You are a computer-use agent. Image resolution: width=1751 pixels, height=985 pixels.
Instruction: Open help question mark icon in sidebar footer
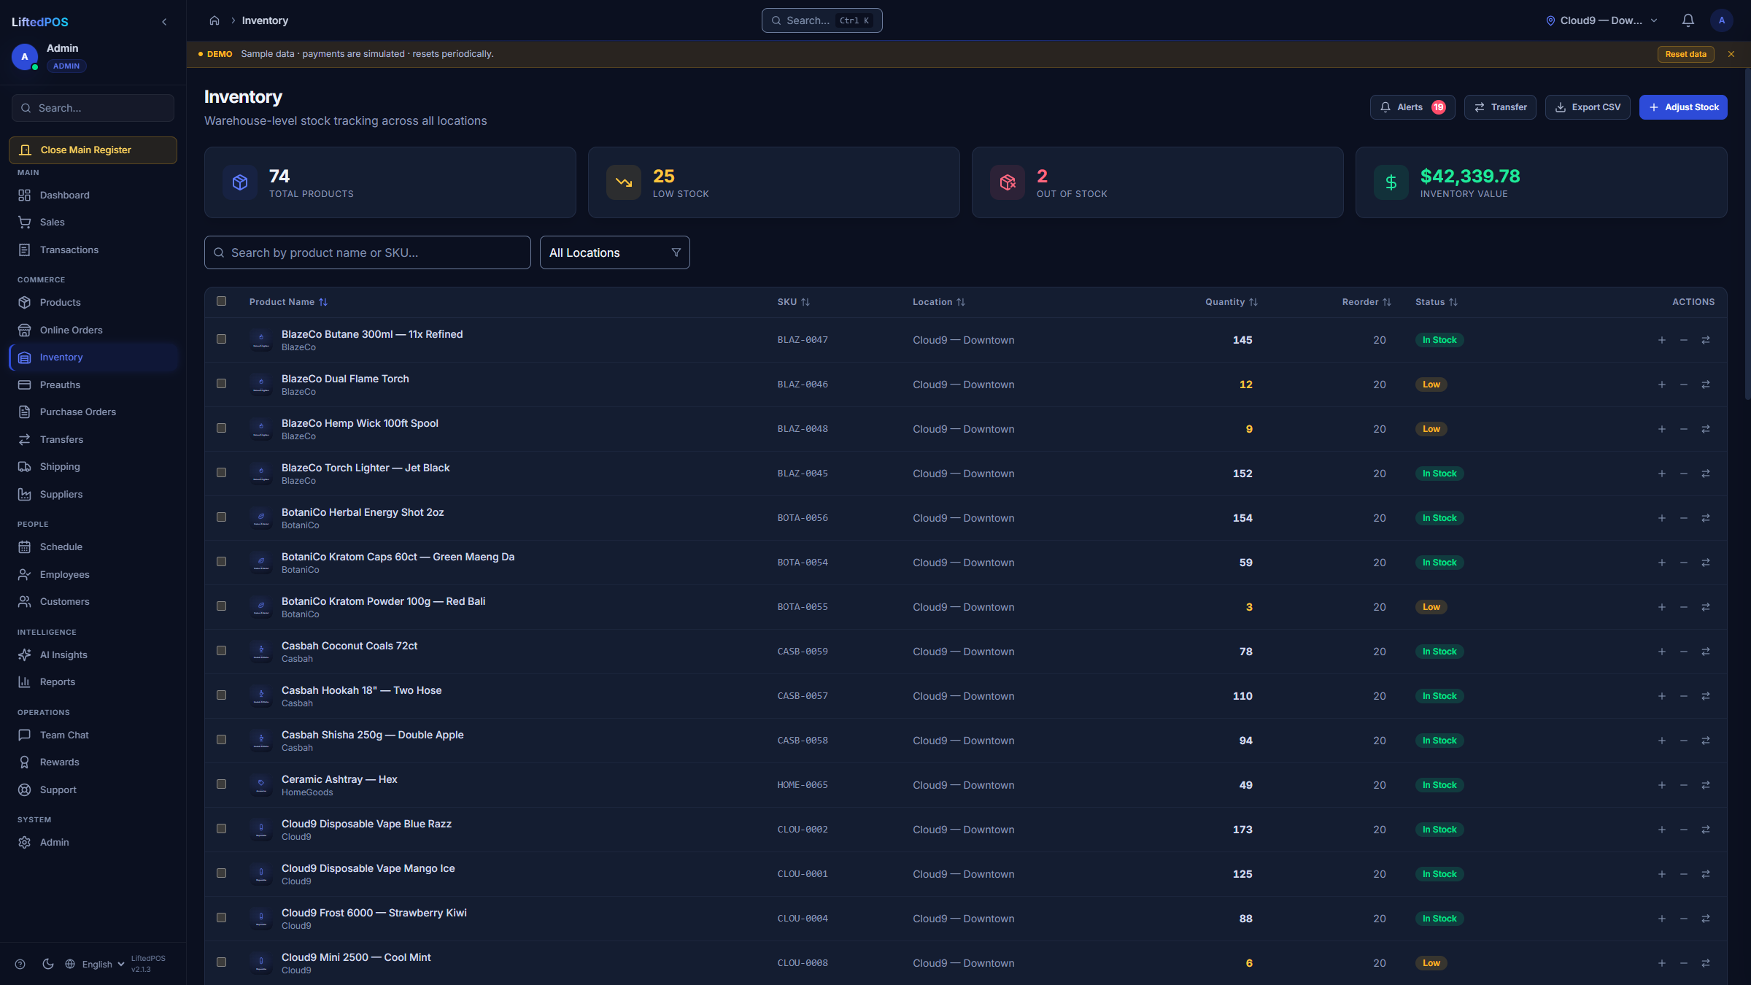[x=20, y=964]
